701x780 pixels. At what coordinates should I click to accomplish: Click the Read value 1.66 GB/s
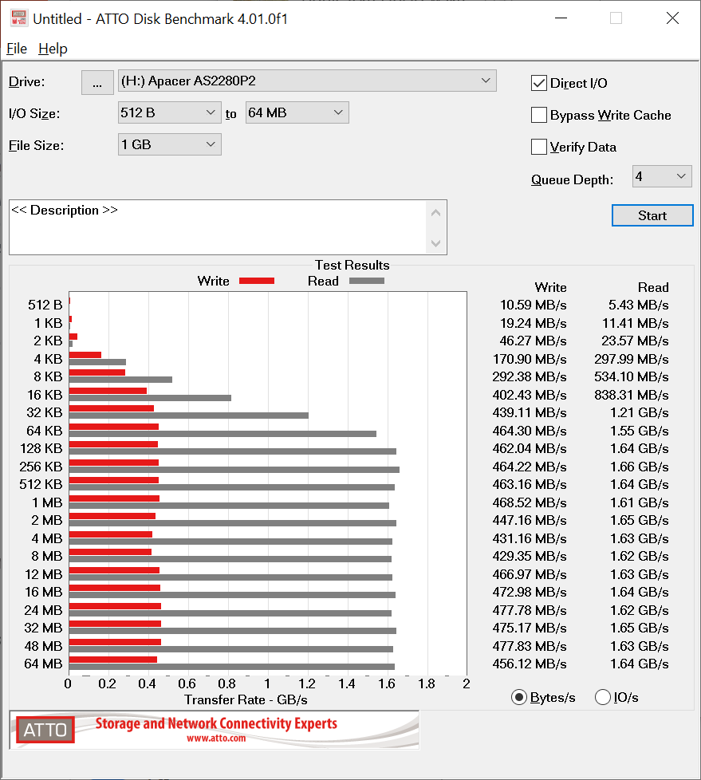click(x=640, y=467)
